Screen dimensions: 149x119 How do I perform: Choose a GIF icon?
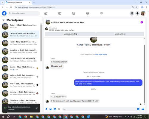[x=59, y=109]
